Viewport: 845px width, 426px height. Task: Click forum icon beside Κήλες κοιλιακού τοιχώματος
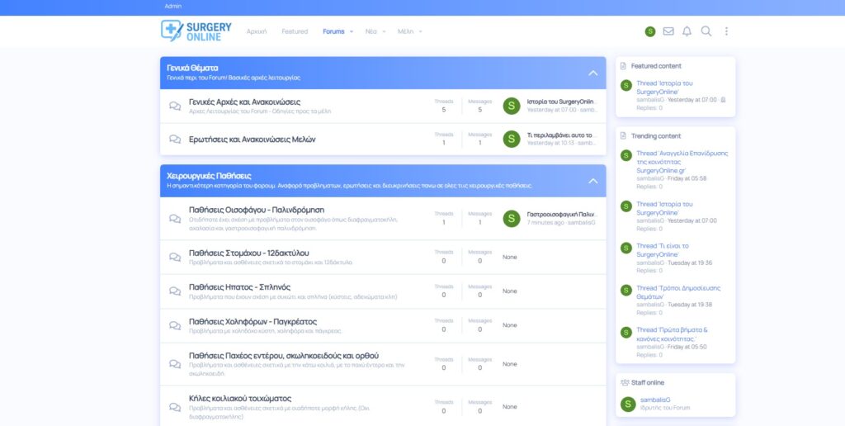point(175,407)
